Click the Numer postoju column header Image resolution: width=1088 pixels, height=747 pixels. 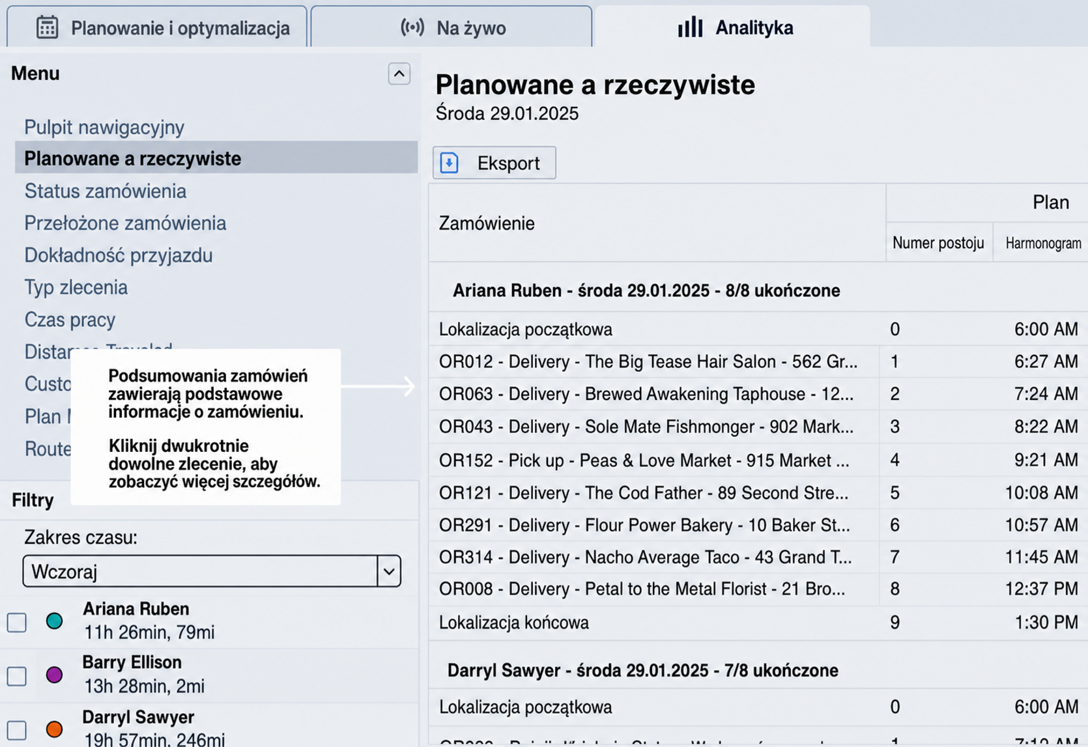938,243
